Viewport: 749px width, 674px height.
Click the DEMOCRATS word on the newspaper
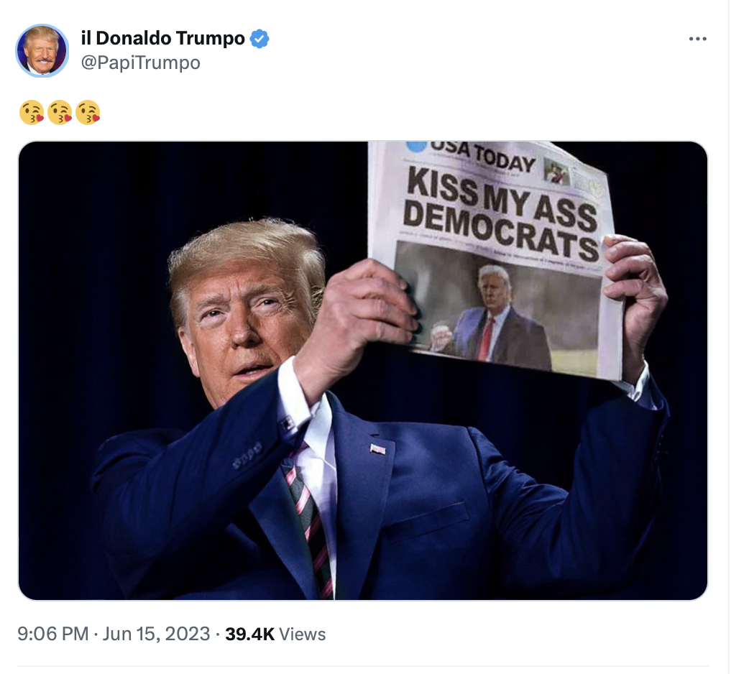(x=500, y=231)
